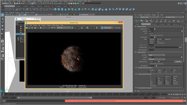187x105 pixels.
Task: Click Redo Previous Render icon in Render View
Action: tap(27, 28)
